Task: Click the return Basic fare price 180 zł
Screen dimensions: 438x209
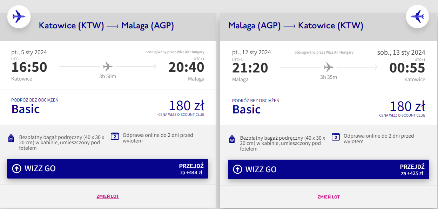Action: 407,106
